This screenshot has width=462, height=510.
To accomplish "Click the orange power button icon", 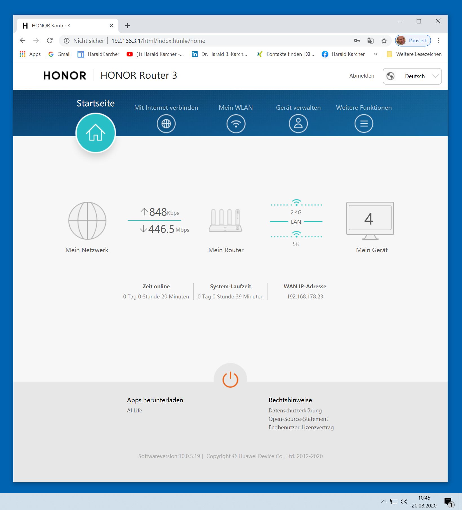I will 230,379.
